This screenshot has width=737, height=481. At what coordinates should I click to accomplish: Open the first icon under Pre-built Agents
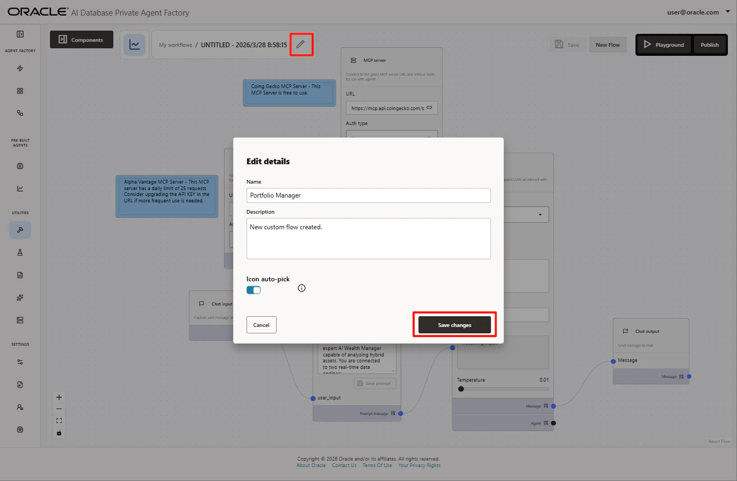point(20,166)
